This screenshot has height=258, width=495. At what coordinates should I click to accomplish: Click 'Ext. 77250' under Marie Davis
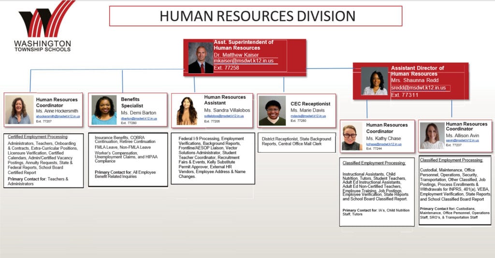point(298,120)
